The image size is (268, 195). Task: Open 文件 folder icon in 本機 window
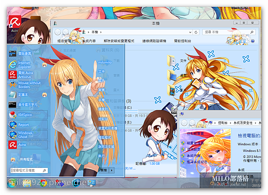(171, 61)
